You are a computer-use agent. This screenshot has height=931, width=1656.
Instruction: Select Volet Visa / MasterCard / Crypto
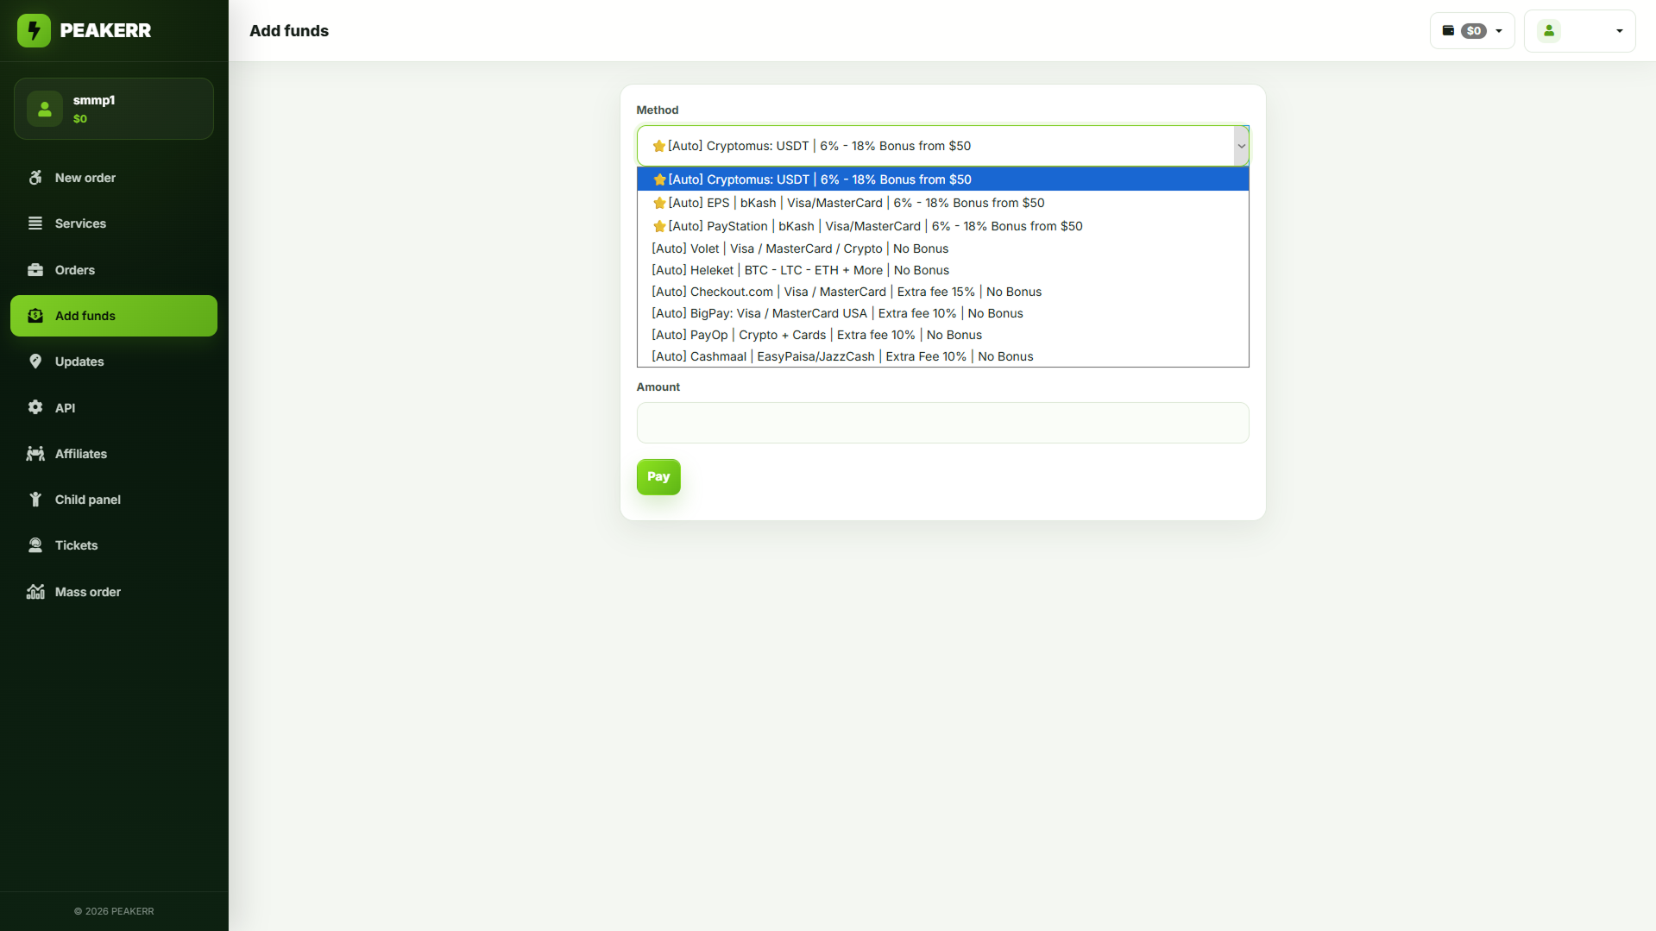942,248
